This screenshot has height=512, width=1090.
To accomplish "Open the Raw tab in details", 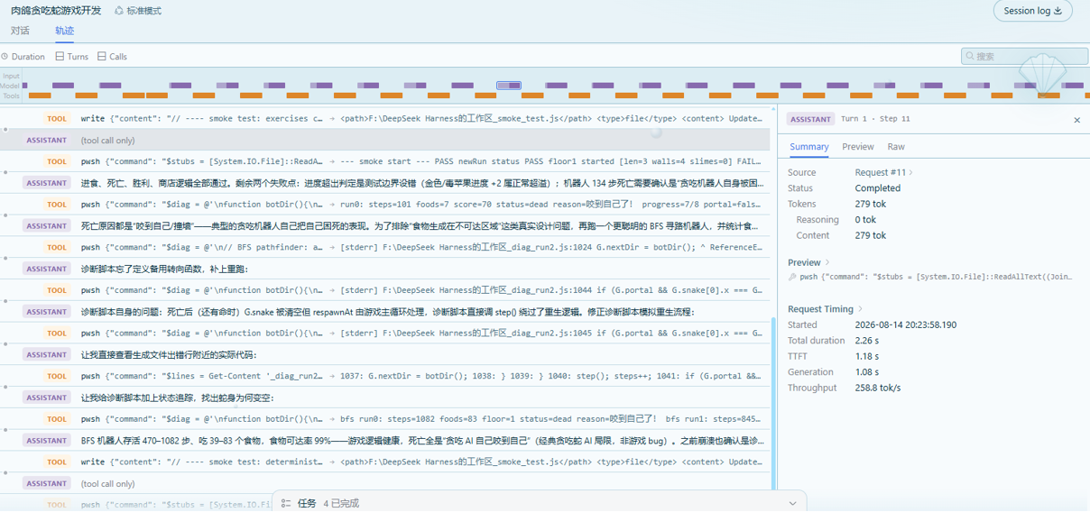I will [x=896, y=147].
